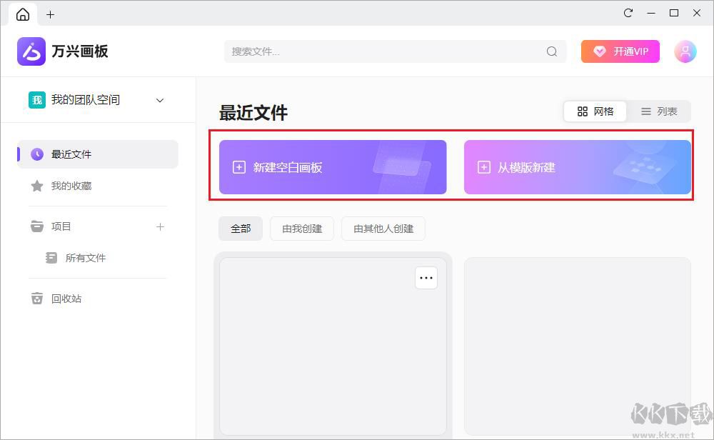
Task: Switch to 网格 grid view
Action: [x=595, y=111]
